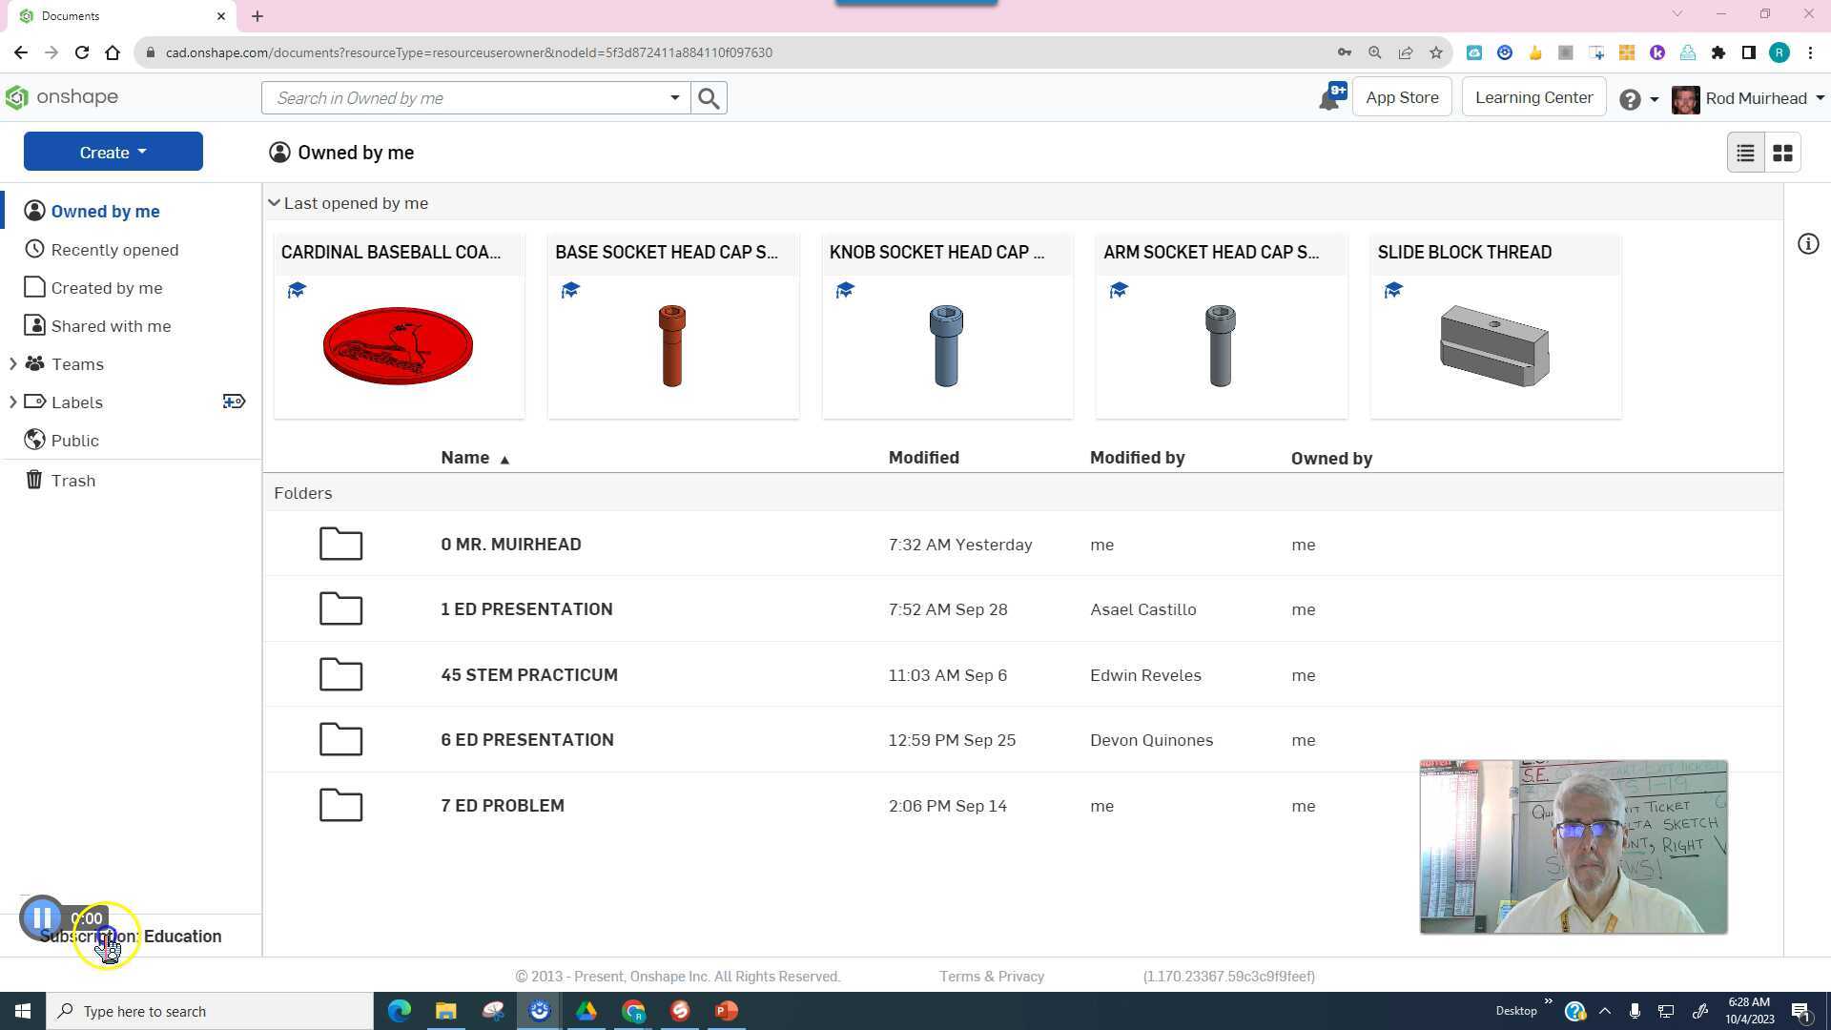
Task: Expand the Teams tree item
Action: coord(12,364)
